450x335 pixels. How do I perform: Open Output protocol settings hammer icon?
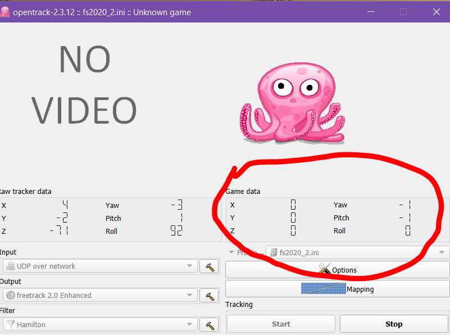210,296
